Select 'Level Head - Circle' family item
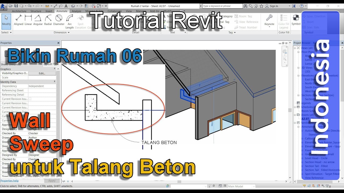Screen dimensions: 344x193 [316, 158]
